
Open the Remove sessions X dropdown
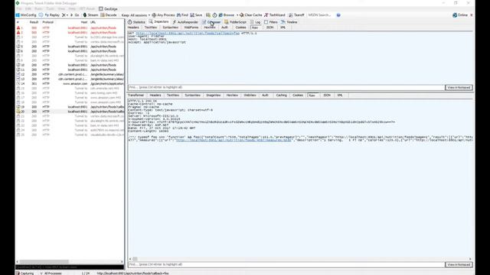(x=65, y=15)
